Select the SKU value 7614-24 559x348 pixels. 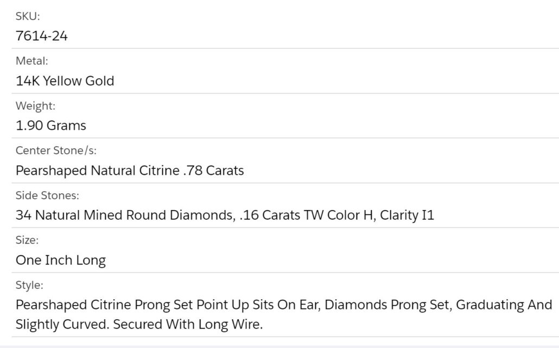pyautogui.click(x=42, y=36)
